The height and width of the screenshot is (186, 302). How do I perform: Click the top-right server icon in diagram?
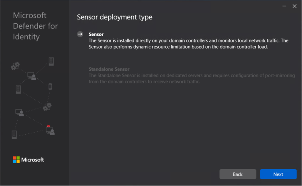[x=51, y=61]
